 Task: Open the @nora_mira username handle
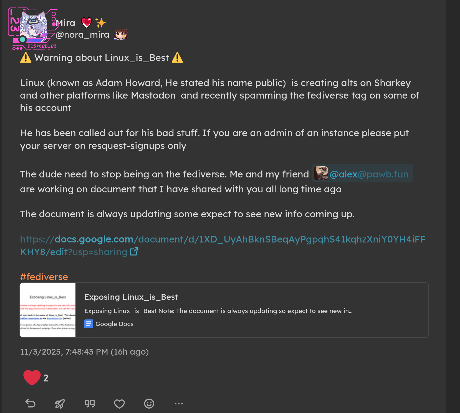coord(82,35)
